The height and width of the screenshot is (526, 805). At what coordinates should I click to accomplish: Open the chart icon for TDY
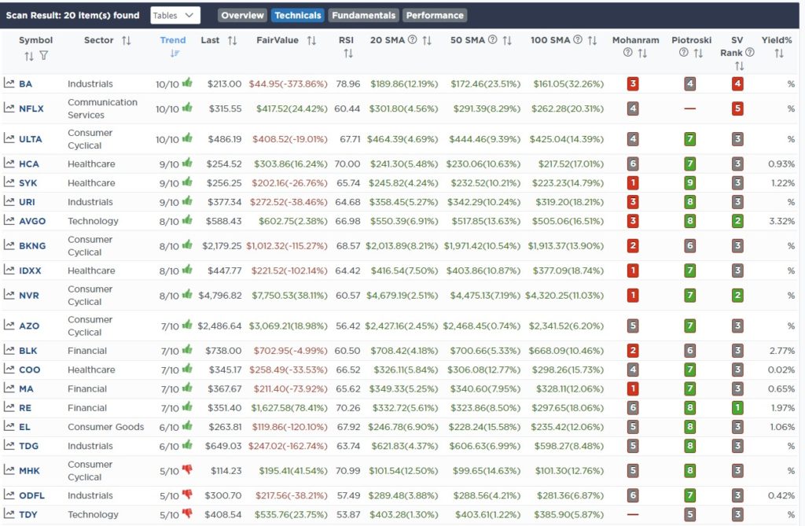coord(9,513)
